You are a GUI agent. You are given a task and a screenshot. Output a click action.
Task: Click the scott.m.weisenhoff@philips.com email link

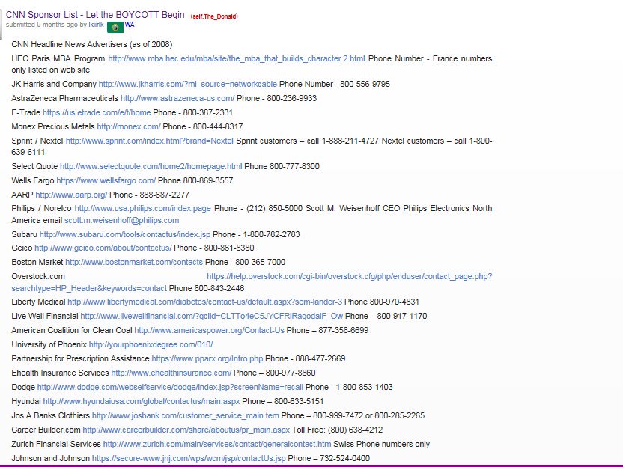tap(121, 220)
